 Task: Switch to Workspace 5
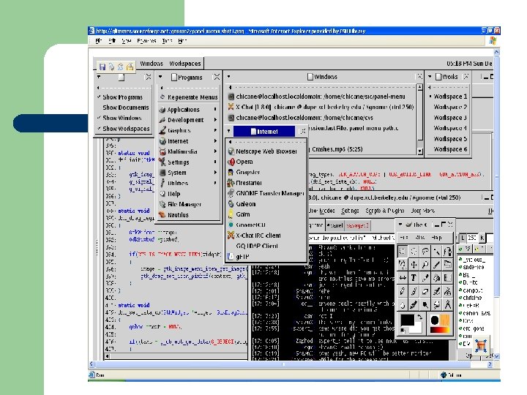pos(450,139)
